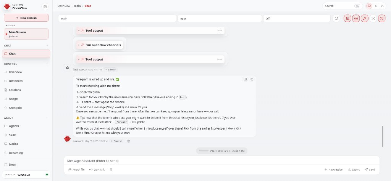Open composer settings gear icon
Image resolution: width=391 pixels, height=181 pixels.
point(111,170)
